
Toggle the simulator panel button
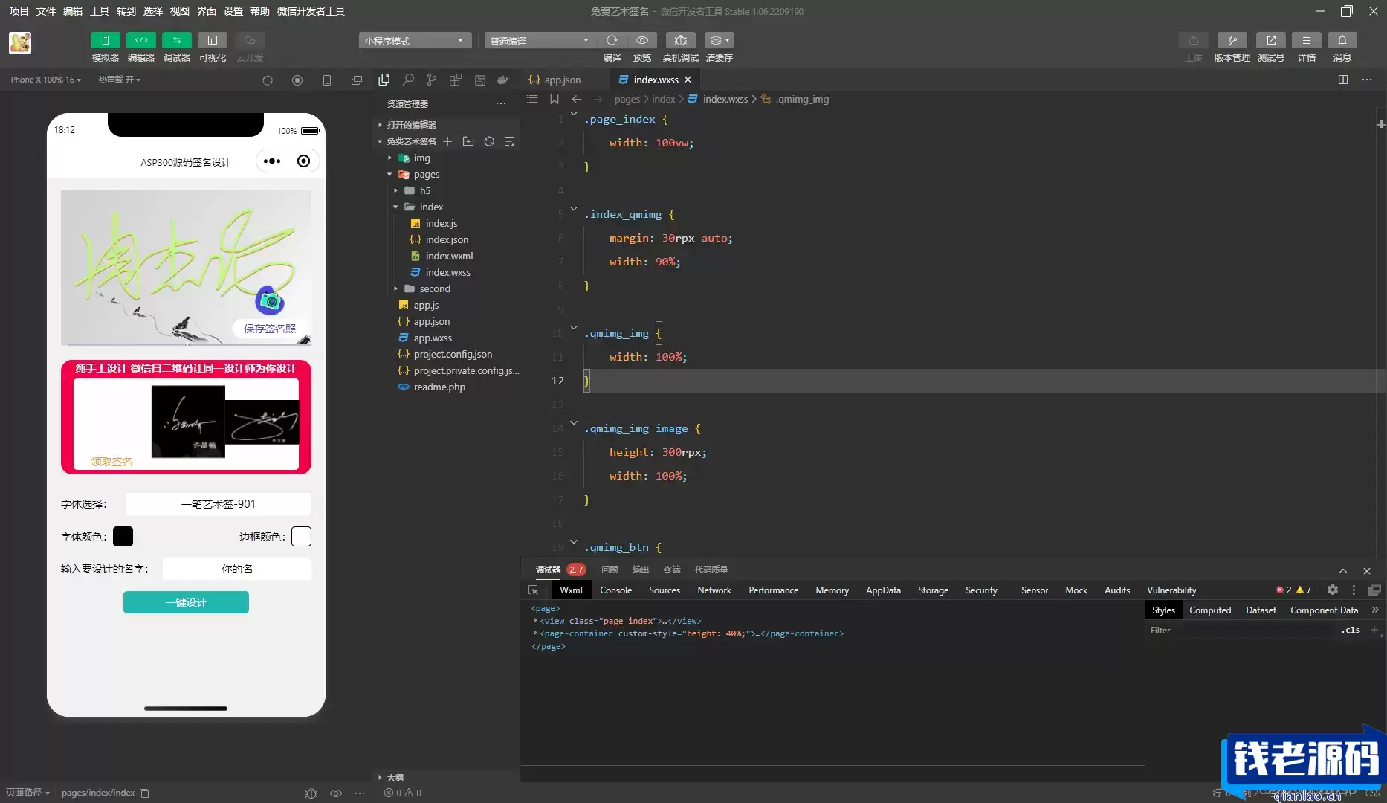(x=106, y=40)
